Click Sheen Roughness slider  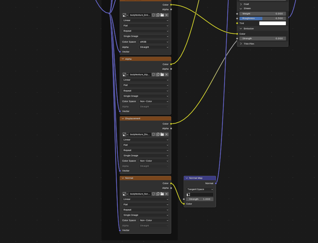pos(263,18)
